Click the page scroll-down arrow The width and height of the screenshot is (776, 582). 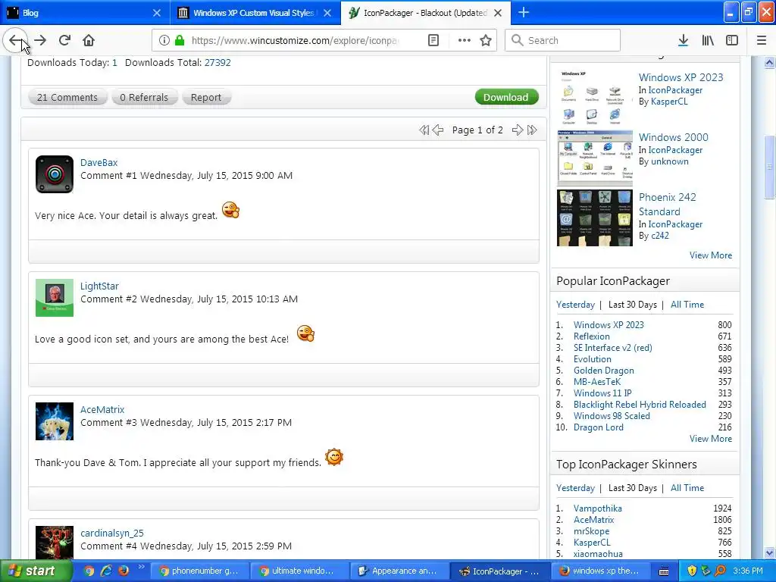click(x=769, y=552)
